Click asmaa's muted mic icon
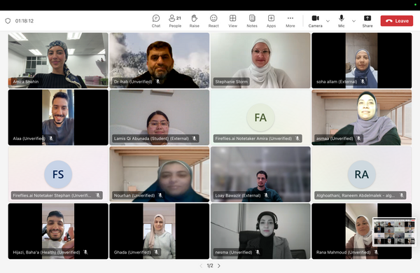420x273 pixels. click(x=358, y=139)
